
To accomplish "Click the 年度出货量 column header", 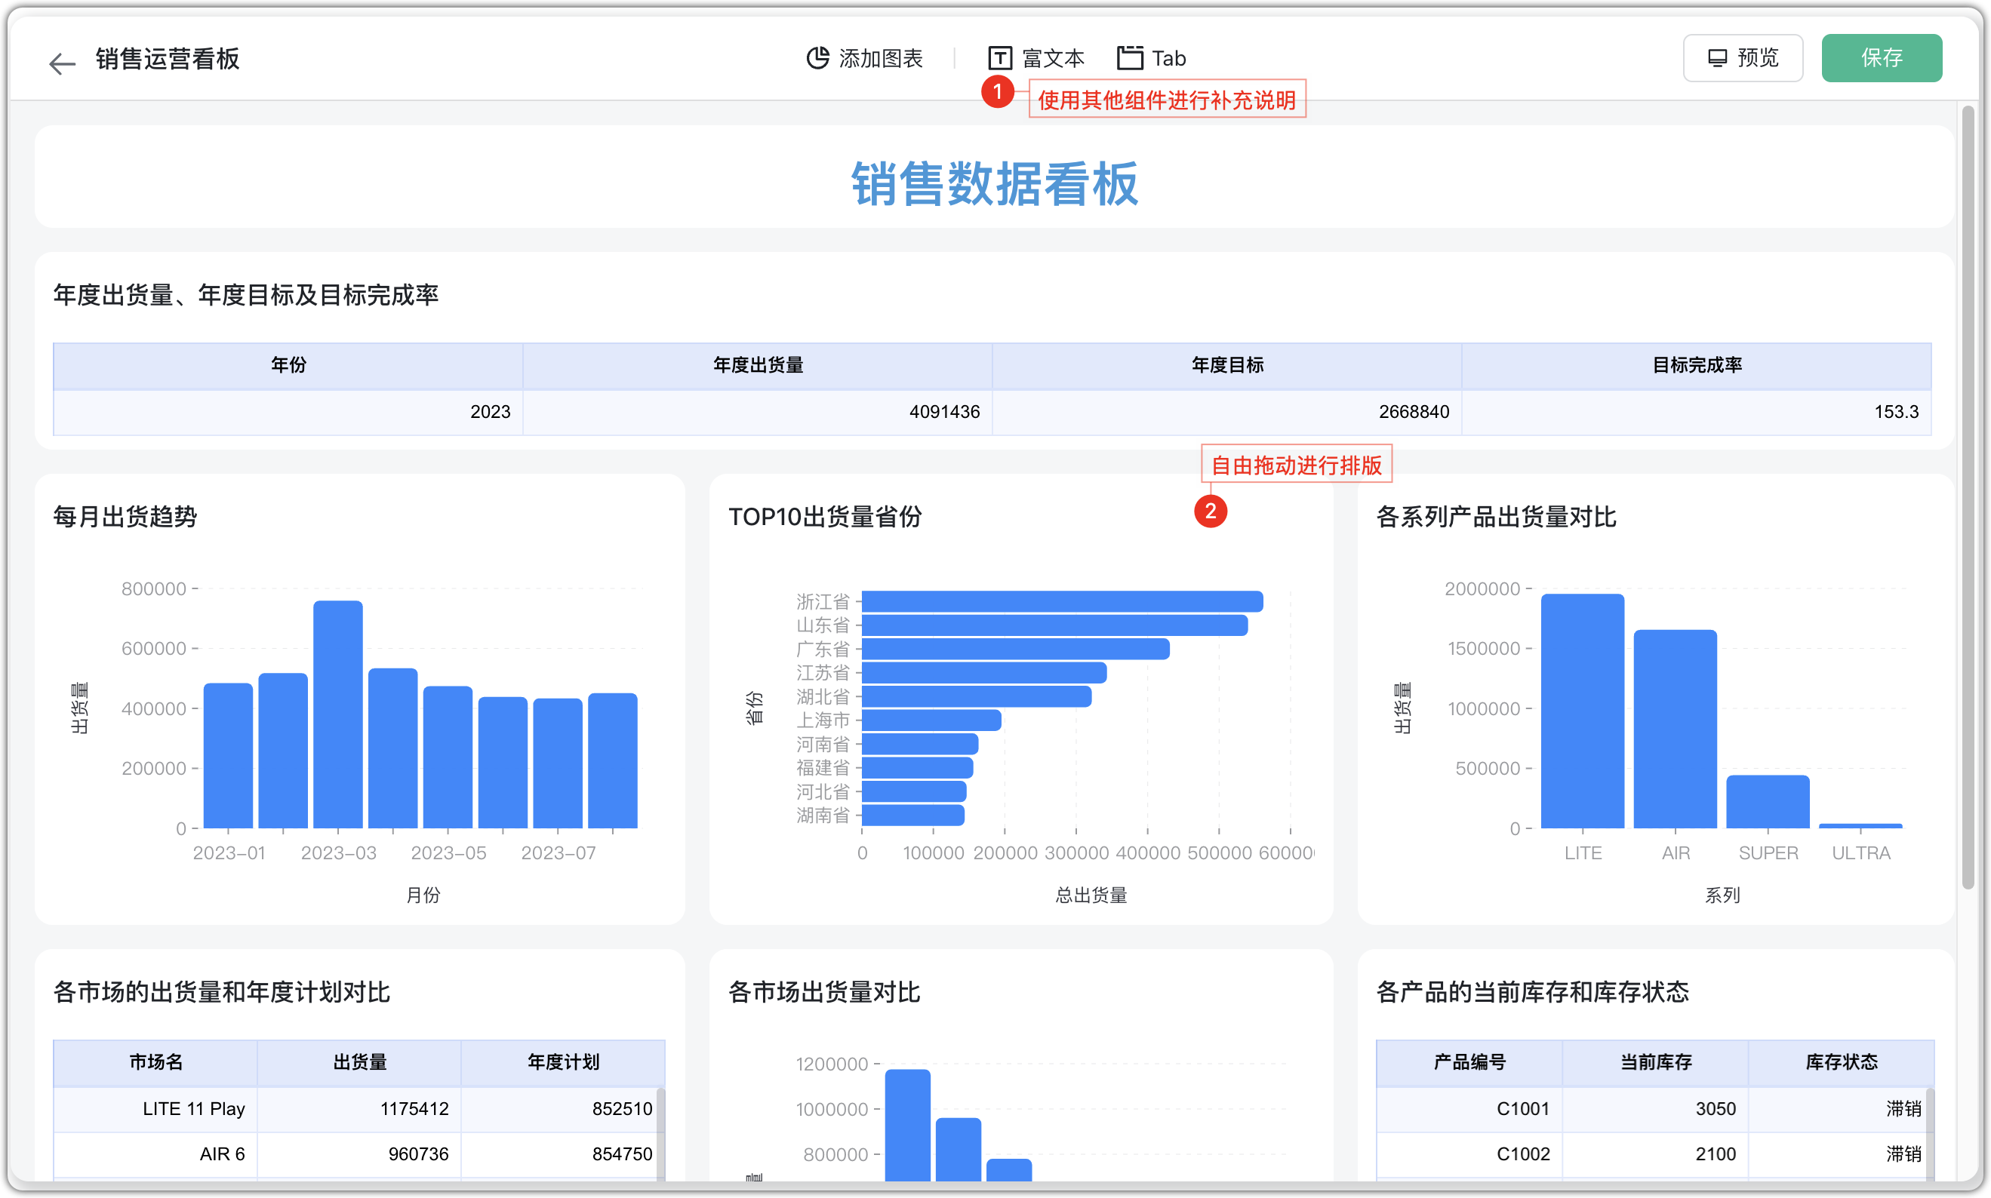I will (757, 366).
